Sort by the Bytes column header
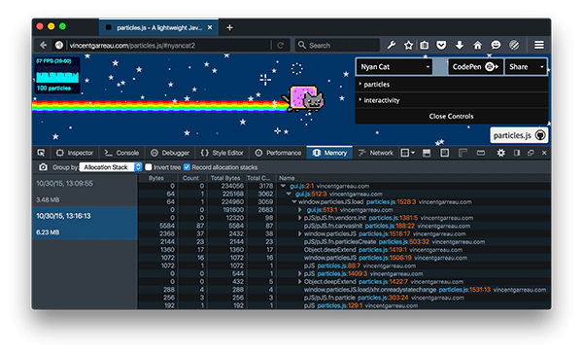This screenshot has height=355, width=583. (x=157, y=178)
